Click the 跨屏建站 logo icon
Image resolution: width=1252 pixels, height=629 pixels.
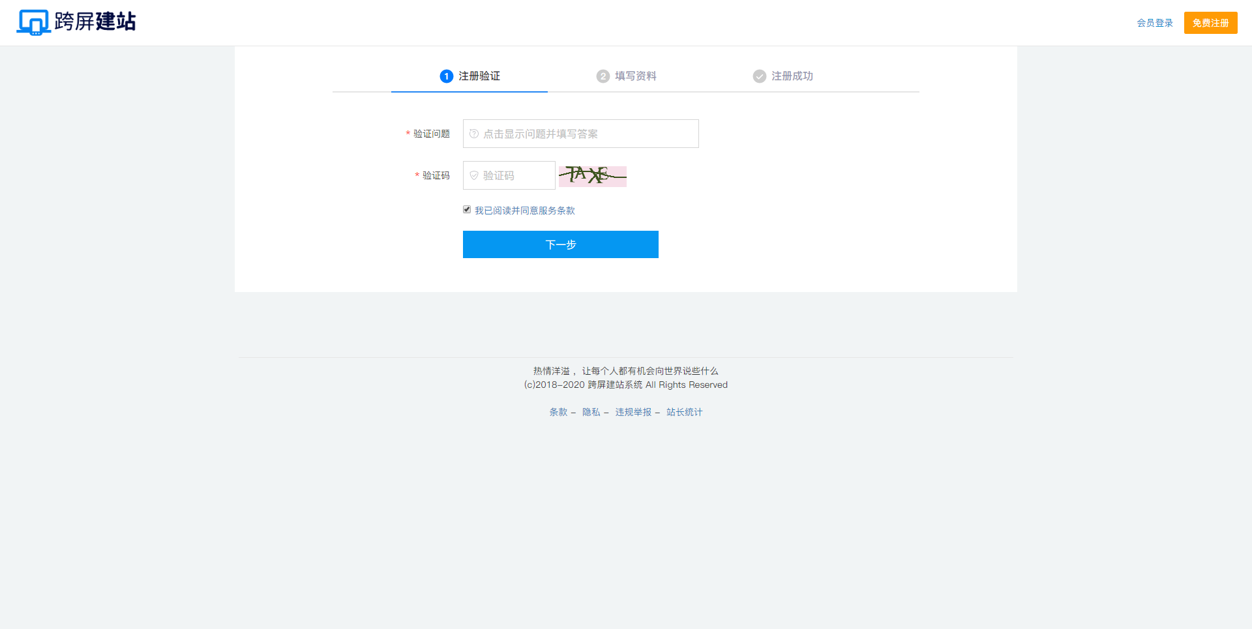pos(34,22)
